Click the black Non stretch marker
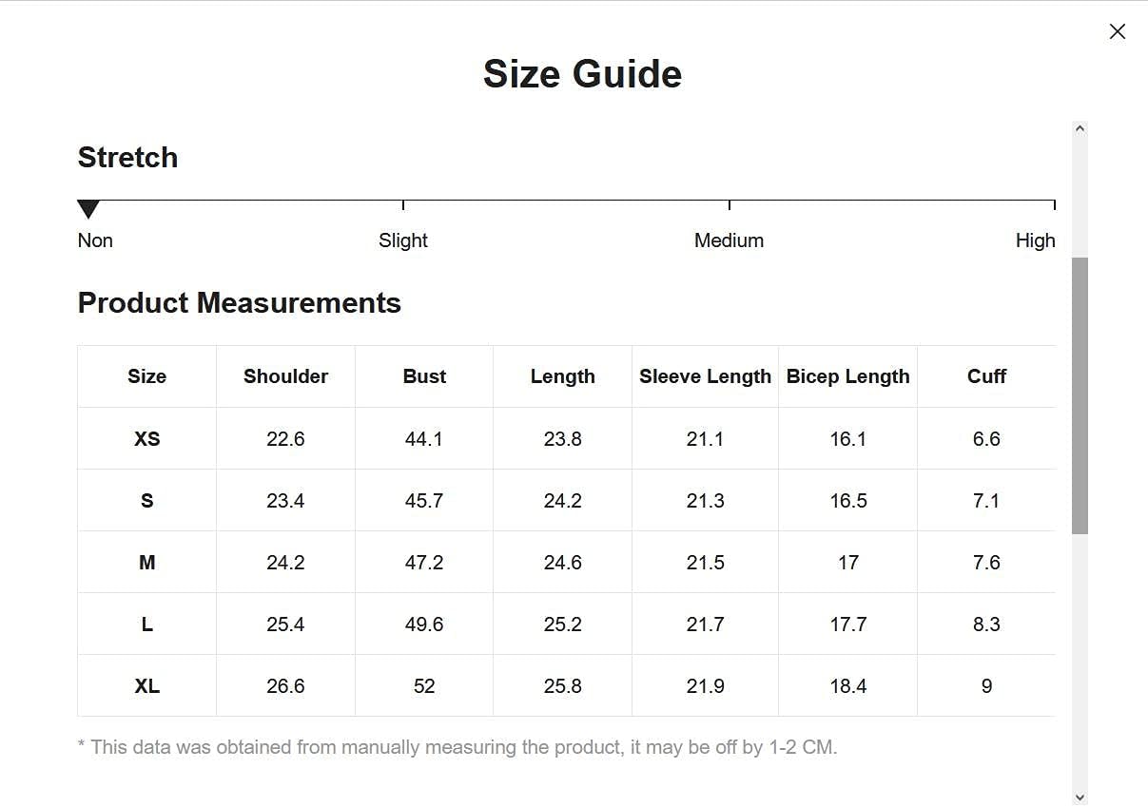Image resolution: width=1148 pixels, height=807 pixels. 88,209
